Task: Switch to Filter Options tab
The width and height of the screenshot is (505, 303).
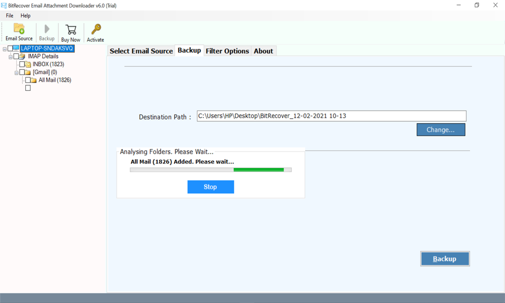Action: tap(227, 51)
